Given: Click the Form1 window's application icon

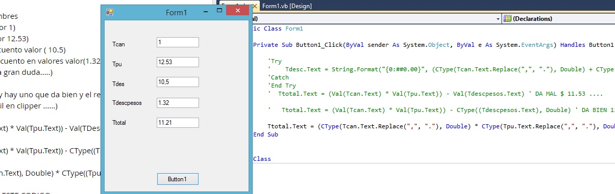Looking at the screenshot, I should point(110,12).
